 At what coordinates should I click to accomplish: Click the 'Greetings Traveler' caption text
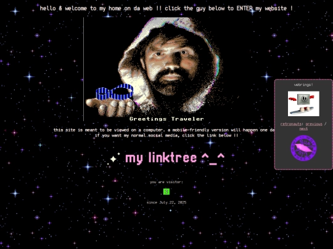tap(166, 119)
